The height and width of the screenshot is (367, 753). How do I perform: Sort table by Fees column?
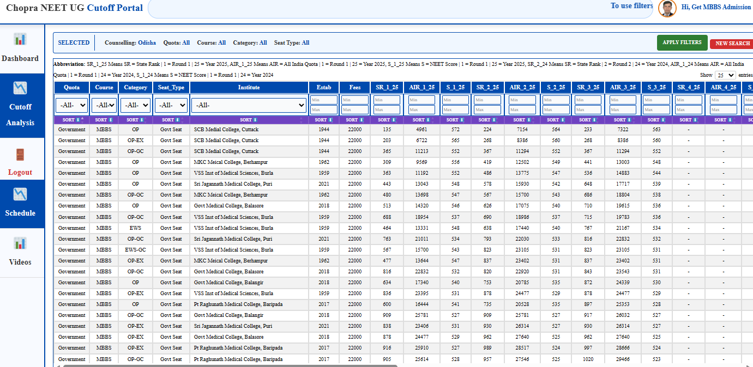click(355, 120)
